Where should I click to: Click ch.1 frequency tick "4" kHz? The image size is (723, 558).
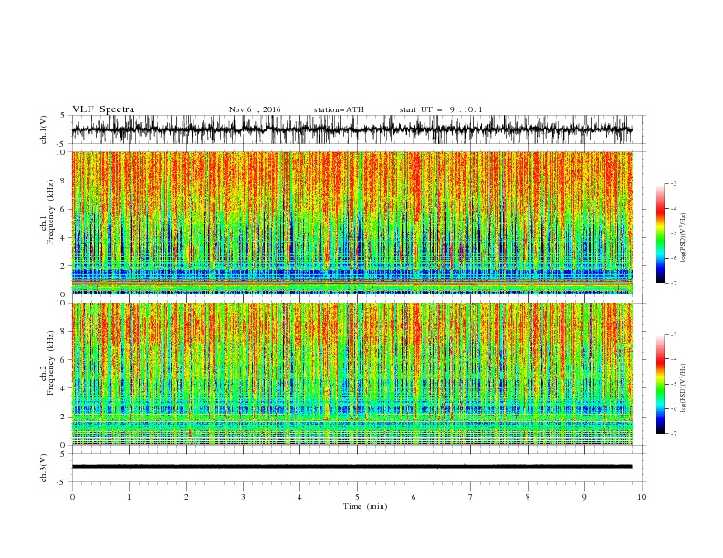click(63, 238)
